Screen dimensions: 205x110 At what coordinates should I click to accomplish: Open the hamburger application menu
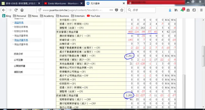201,10
